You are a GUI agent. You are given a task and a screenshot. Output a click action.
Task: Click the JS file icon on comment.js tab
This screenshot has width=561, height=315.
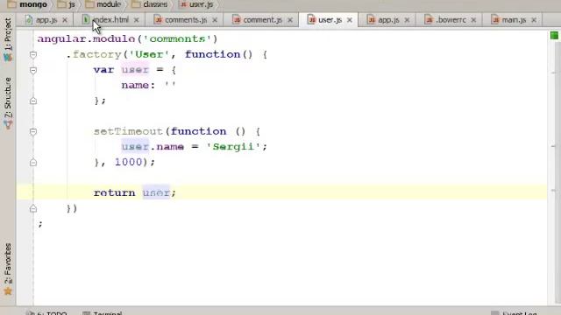(237, 20)
